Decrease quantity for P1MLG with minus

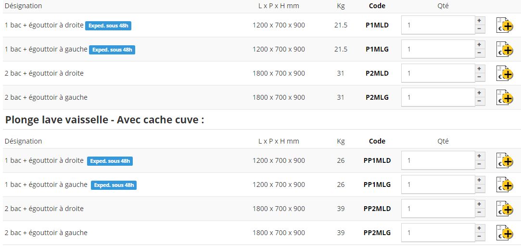[x=479, y=53]
